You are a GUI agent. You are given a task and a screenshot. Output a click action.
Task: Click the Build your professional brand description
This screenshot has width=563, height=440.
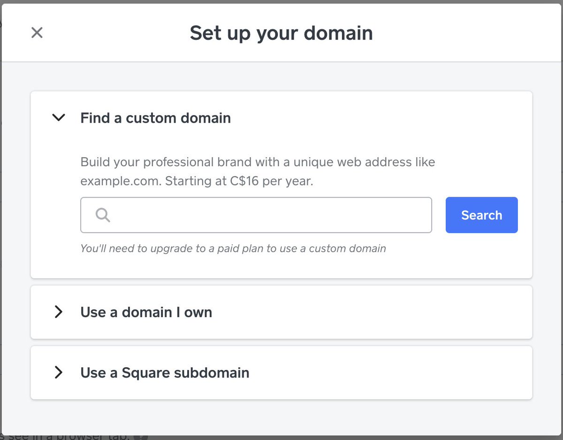pos(258,162)
